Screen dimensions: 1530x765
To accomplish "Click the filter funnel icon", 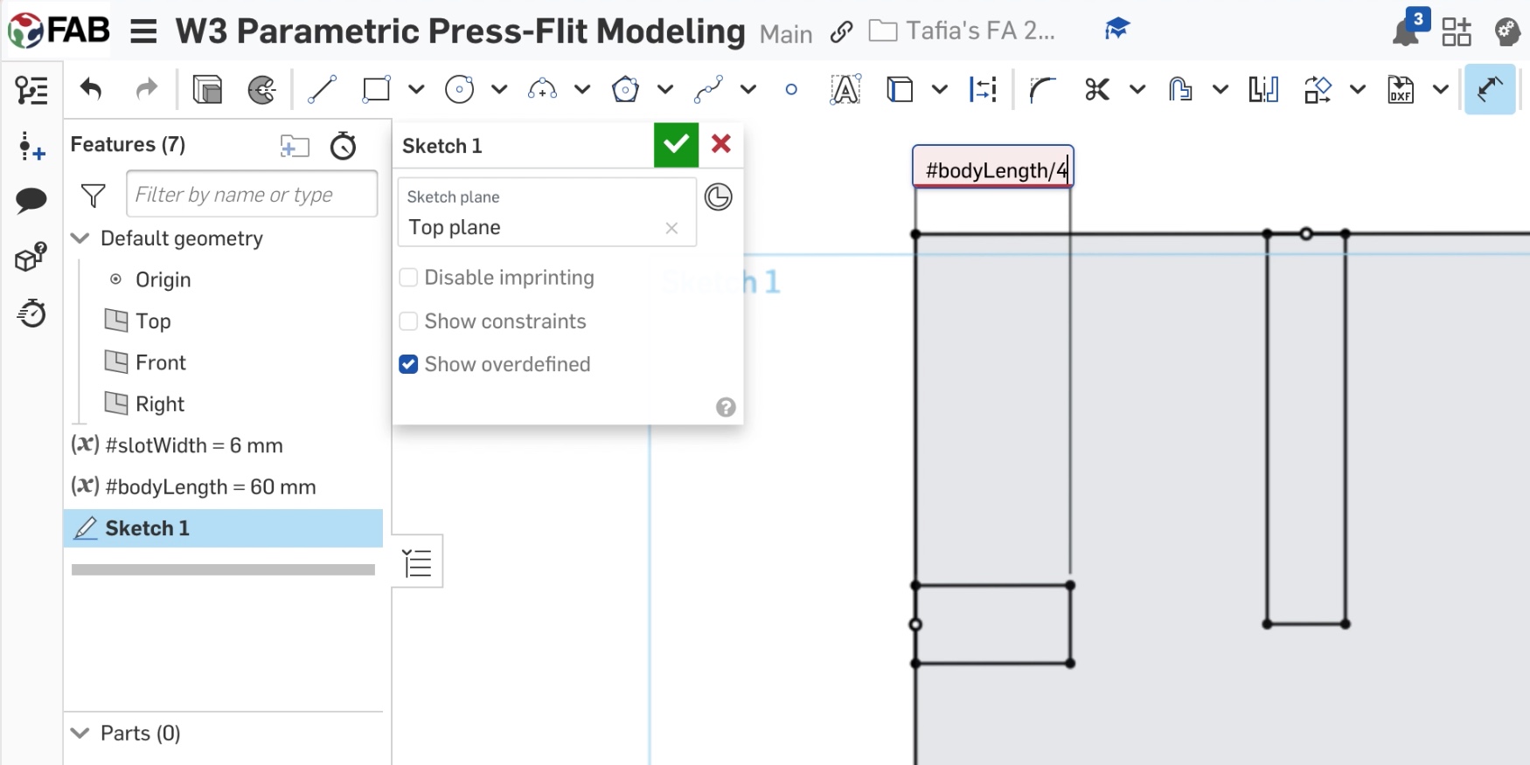I will (x=93, y=196).
